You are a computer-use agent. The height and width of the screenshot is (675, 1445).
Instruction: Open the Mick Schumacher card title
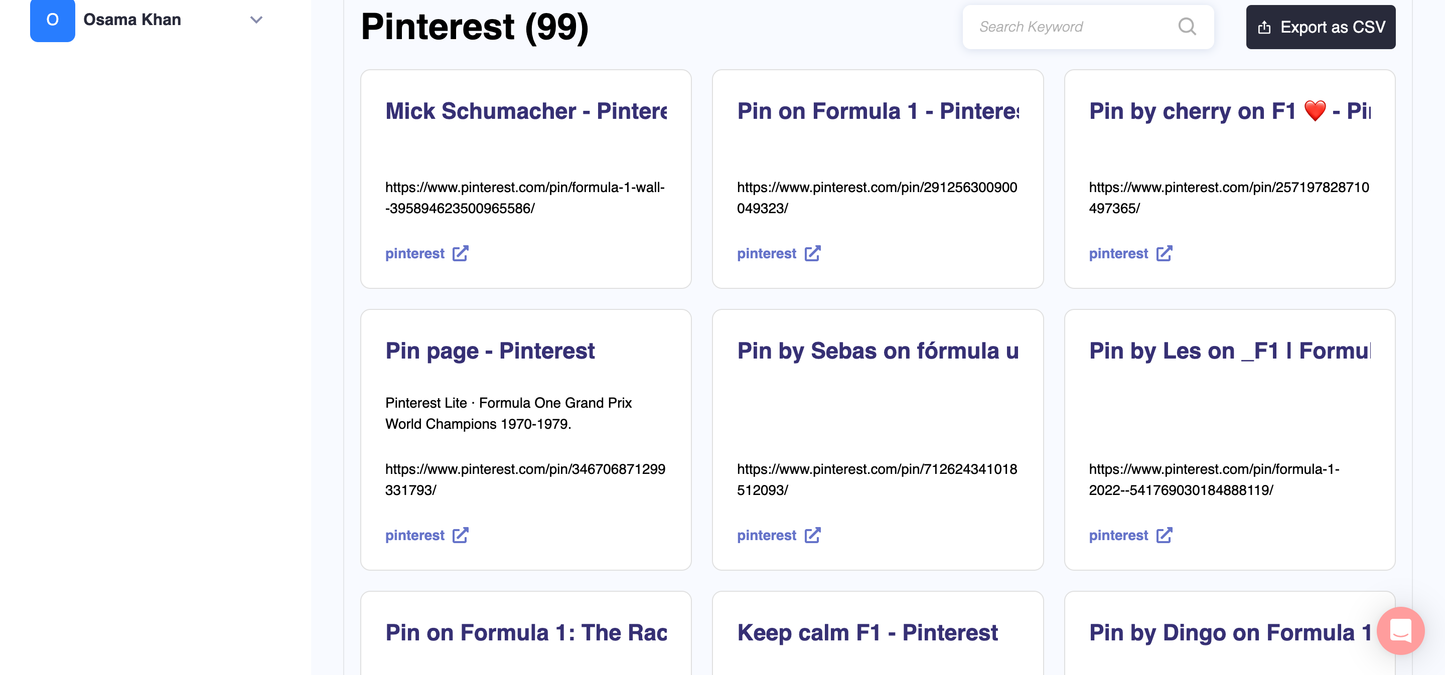click(x=526, y=111)
